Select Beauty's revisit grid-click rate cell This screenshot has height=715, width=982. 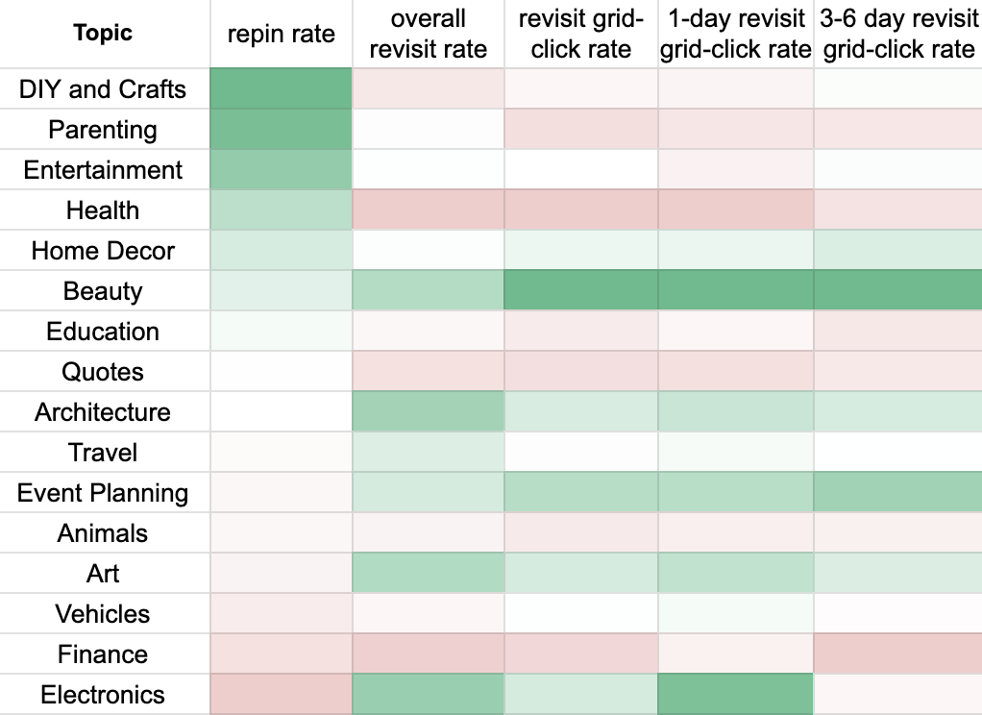[x=581, y=291]
